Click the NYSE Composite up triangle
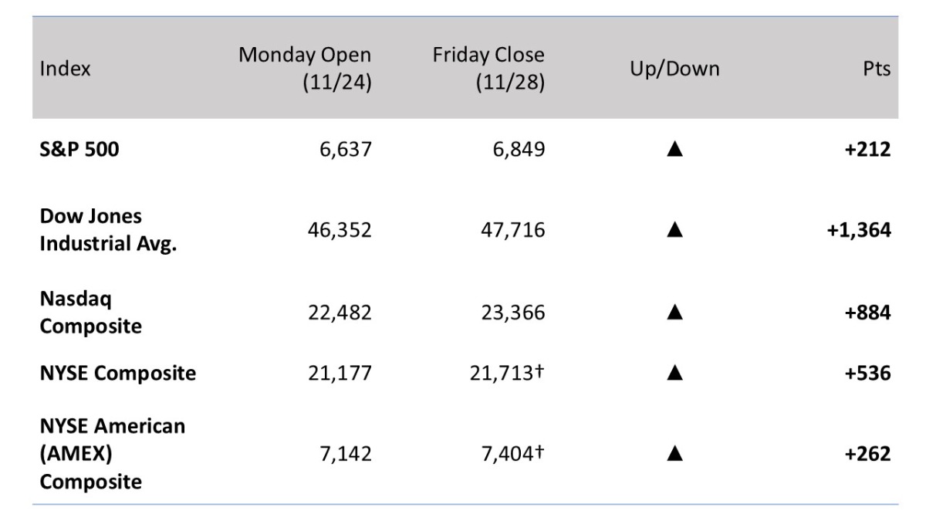926x521 pixels. click(674, 374)
